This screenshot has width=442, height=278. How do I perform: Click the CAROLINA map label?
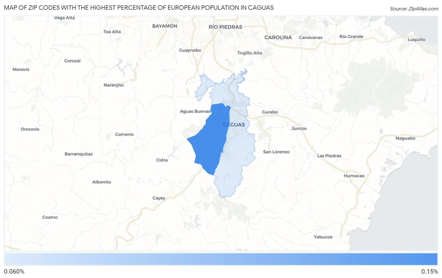278,37
